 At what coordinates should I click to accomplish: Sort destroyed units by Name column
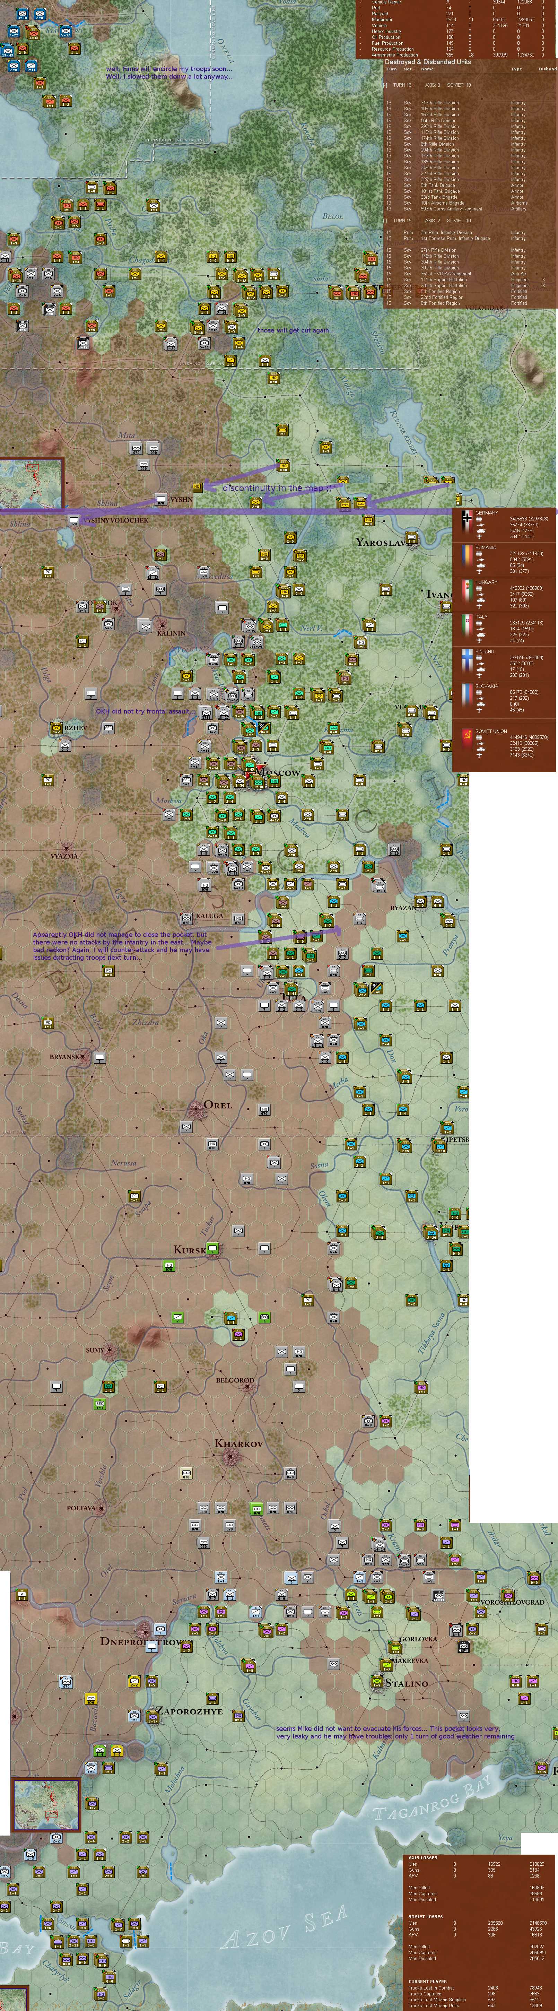point(428,69)
